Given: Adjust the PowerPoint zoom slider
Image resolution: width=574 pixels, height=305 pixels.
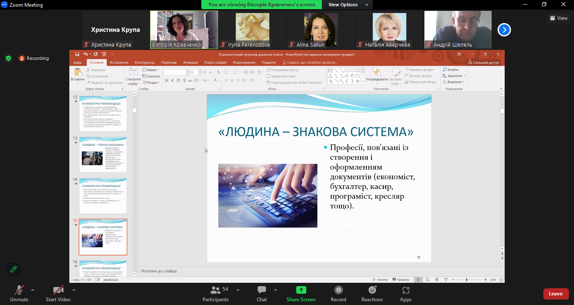Looking at the screenshot, I should [466, 279].
